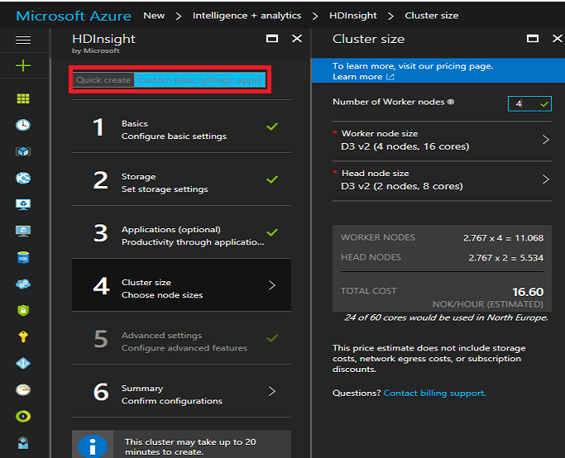Expand Head node size selection
This screenshot has width=565, height=458.
(x=441, y=179)
